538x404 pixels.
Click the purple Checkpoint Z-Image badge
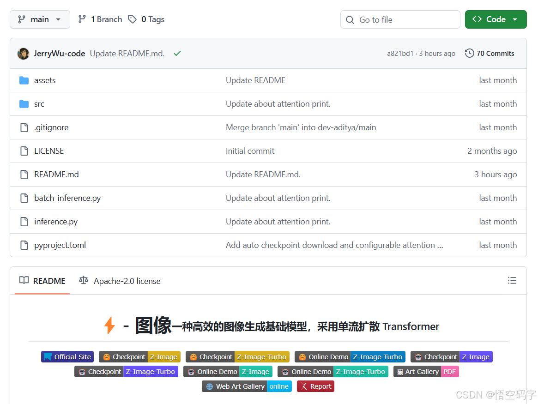(x=452, y=356)
